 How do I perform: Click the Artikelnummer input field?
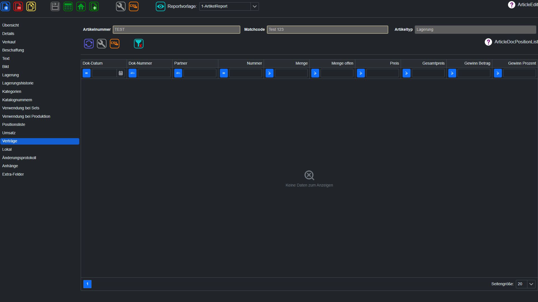tap(177, 30)
